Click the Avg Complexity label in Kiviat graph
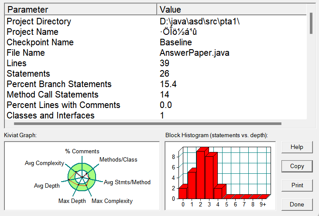This screenshot has height=216, width=319. pos(45,163)
